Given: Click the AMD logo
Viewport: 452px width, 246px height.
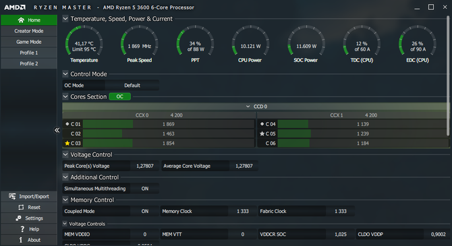Looking at the screenshot, I should point(15,7).
